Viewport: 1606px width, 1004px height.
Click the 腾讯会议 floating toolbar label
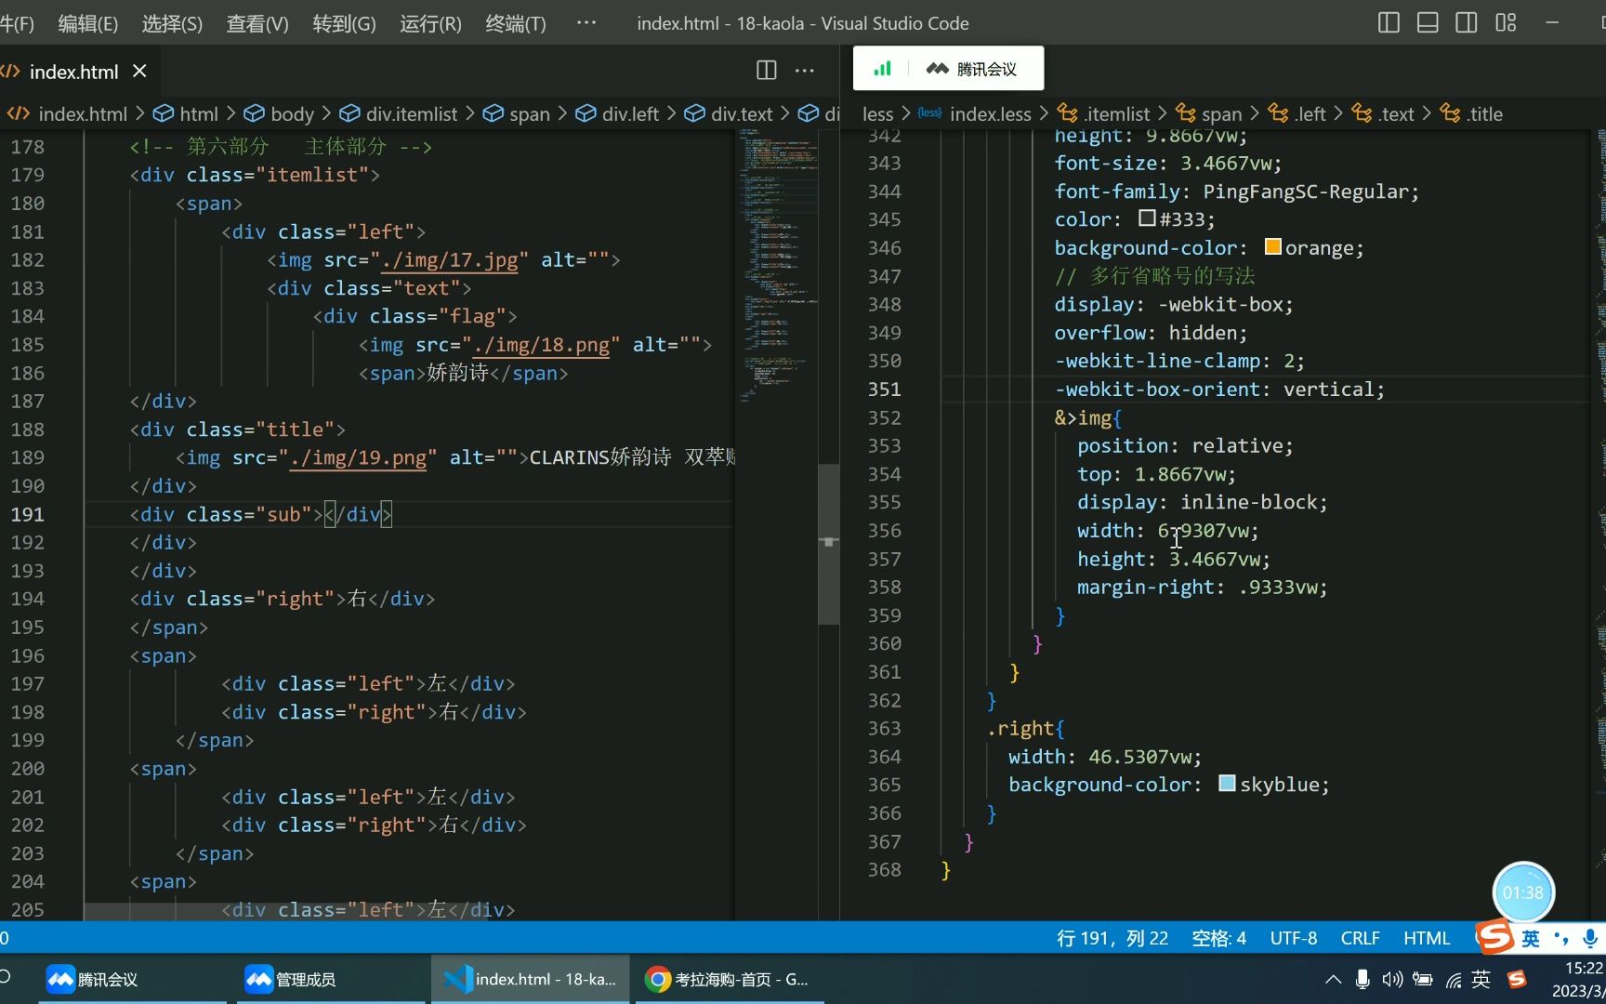(x=987, y=69)
